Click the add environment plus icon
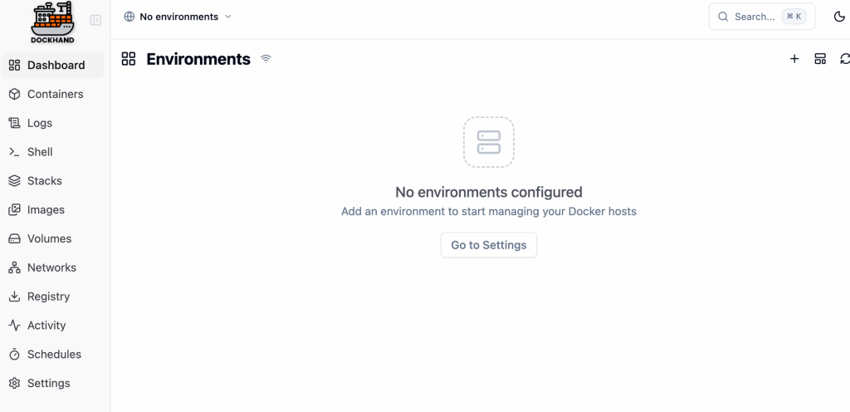 794,59
